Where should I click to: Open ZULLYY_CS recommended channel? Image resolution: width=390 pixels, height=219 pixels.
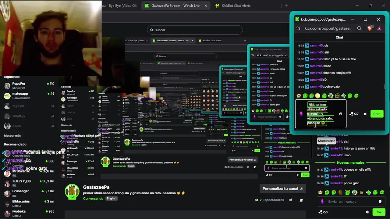[29, 183]
